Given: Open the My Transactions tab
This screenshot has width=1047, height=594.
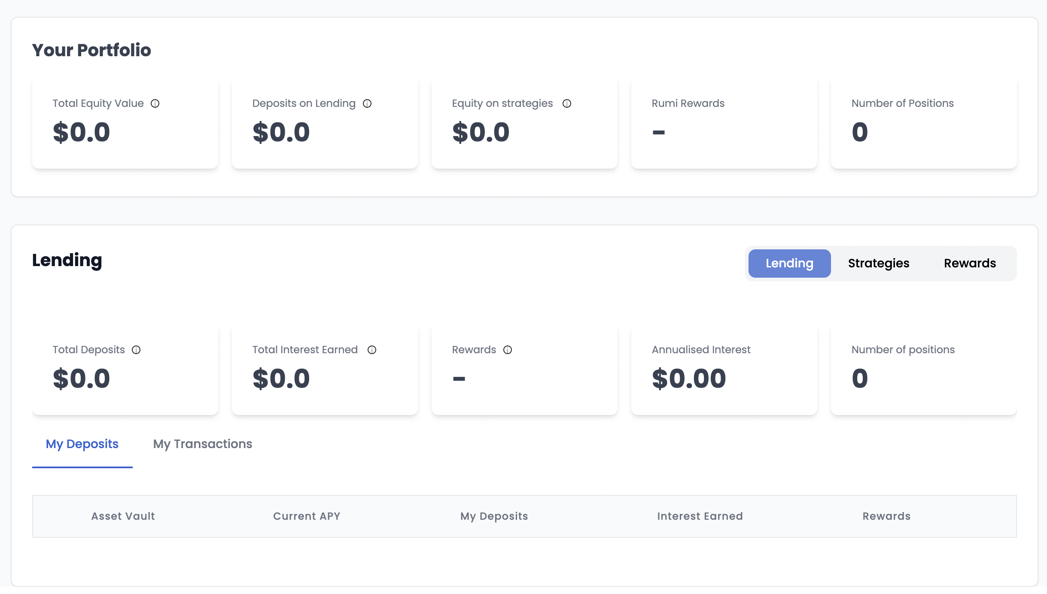Looking at the screenshot, I should [203, 444].
